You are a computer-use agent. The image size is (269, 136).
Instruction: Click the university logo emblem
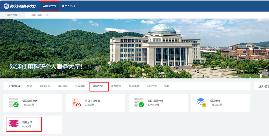point(6,6)
